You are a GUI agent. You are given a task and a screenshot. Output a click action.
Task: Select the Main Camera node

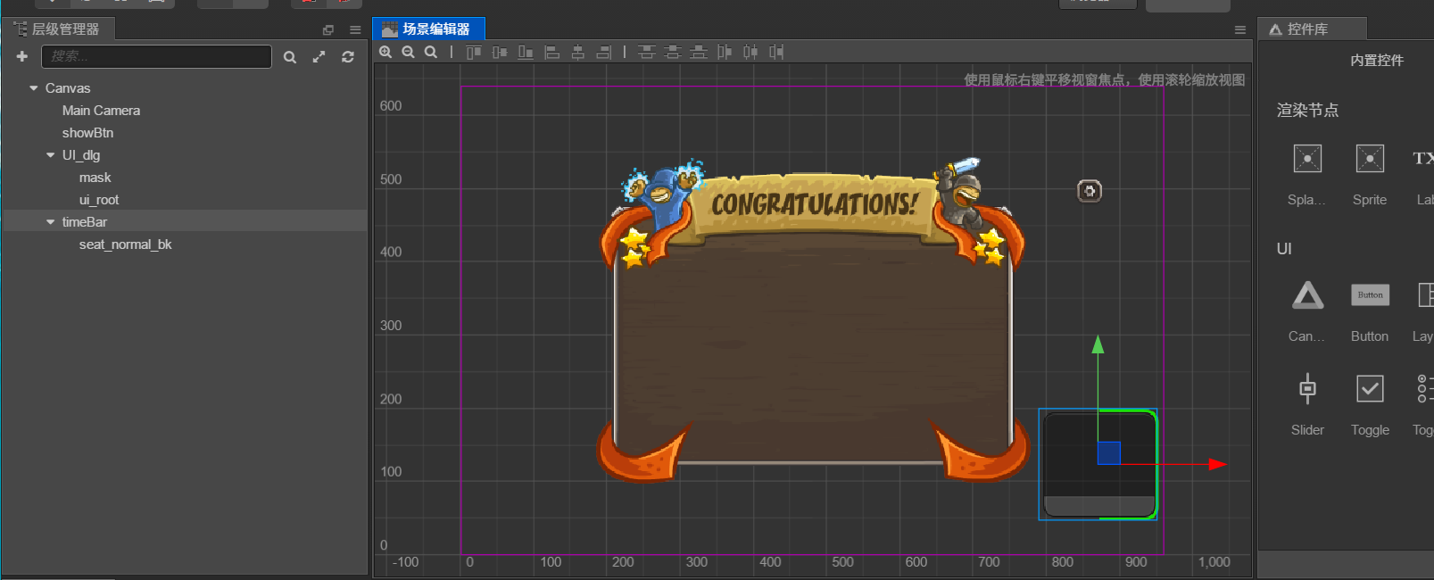pyautogui.click(x=101, y=111)
